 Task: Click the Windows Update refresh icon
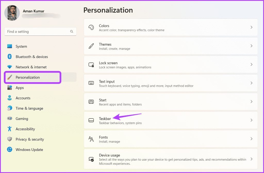(10, 150)
